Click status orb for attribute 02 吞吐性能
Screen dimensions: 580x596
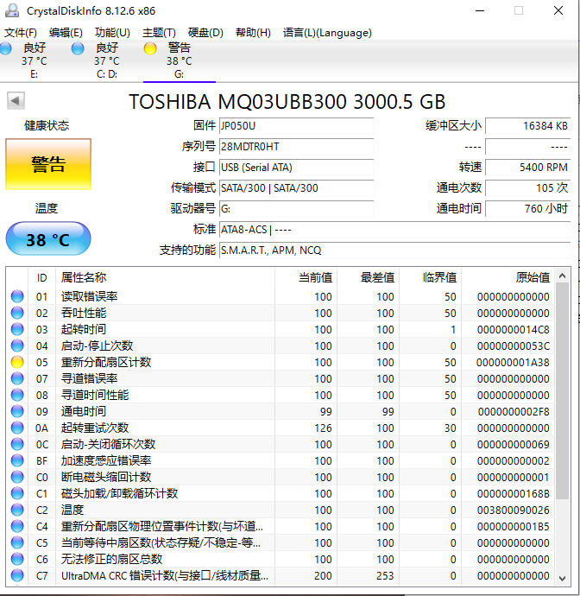(x=17, y=313)
